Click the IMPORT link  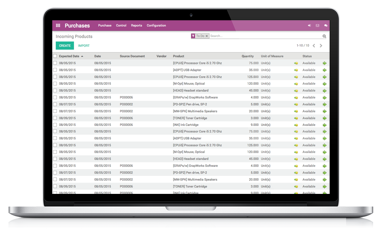[x=84, y=46]
